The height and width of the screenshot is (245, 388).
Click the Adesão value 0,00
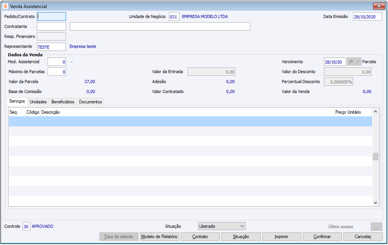(x=230, y=81)
